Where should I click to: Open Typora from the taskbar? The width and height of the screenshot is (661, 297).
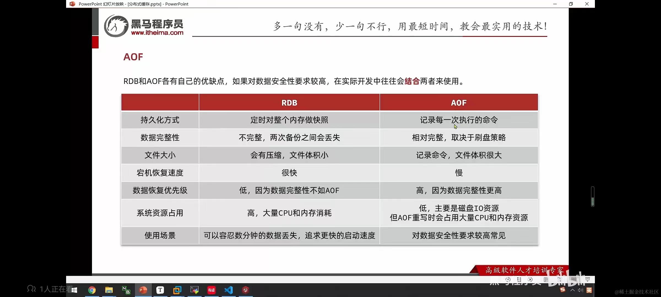click(160, 290)
